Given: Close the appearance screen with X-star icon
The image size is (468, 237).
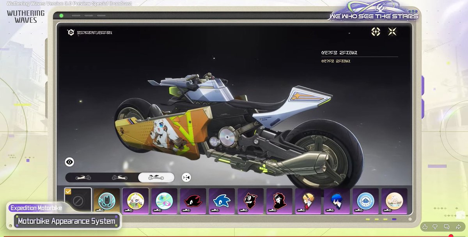Looking at the screenshot, I should [x=392, y=32].
